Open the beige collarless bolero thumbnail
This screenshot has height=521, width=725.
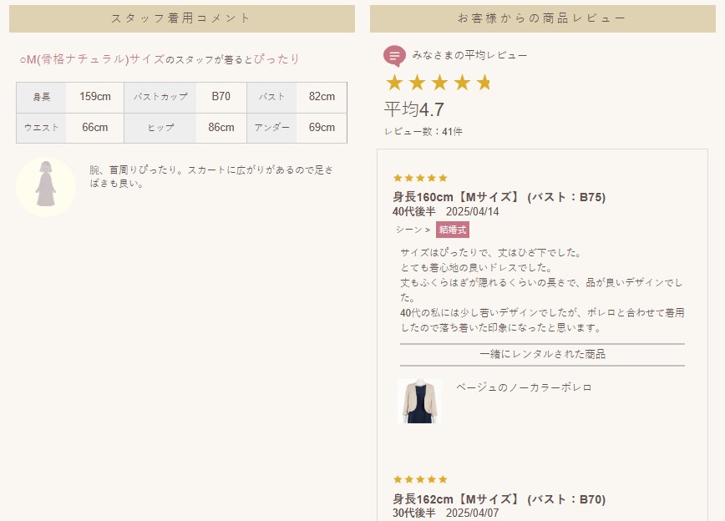point(419,402)
